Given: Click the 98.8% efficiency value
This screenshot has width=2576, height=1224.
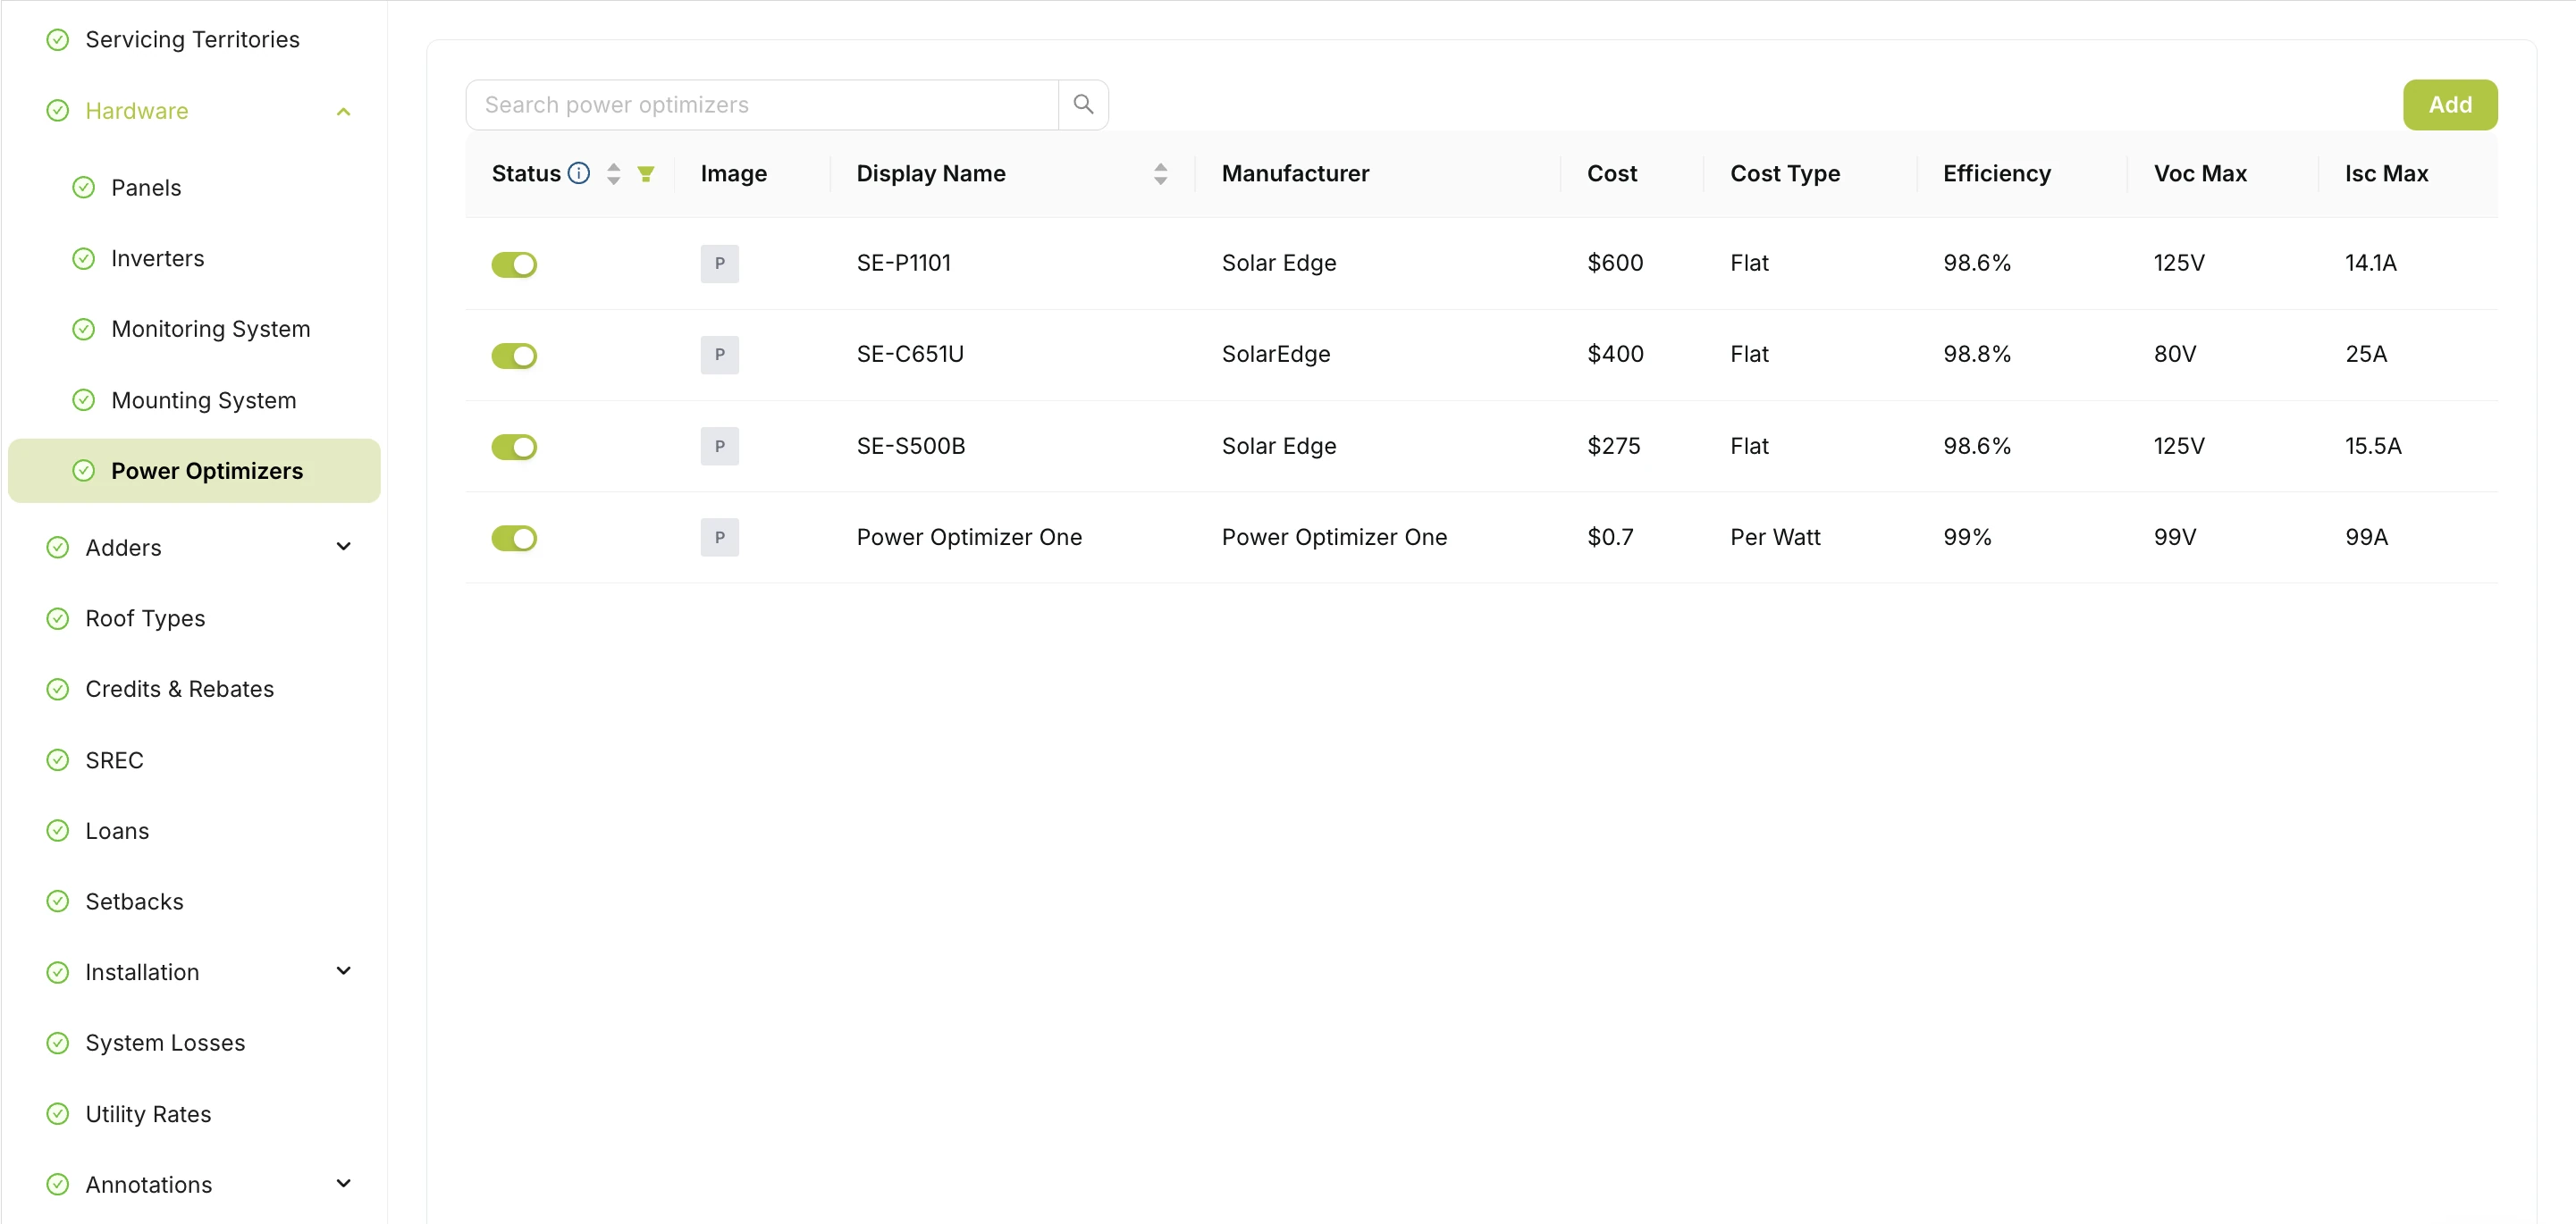Looking at the screenshot, I should (1976, 354).
